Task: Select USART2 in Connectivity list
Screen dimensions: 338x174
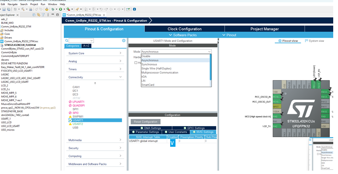Action: point(78,124)
